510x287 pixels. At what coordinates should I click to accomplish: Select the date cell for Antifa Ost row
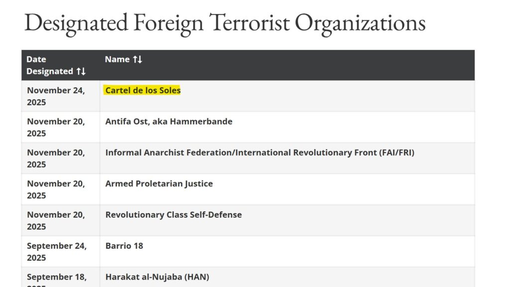point(56,127)
